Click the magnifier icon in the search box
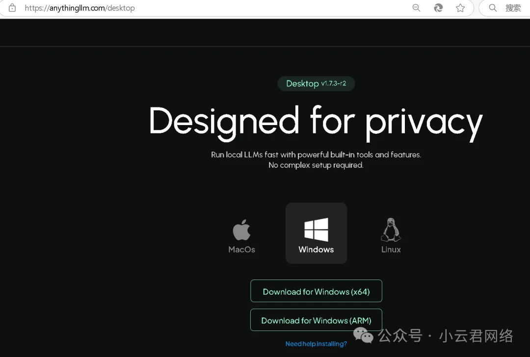Screen dimensions: 530x357 point(493,8)
